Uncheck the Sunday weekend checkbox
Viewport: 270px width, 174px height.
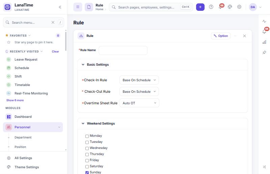87,172
